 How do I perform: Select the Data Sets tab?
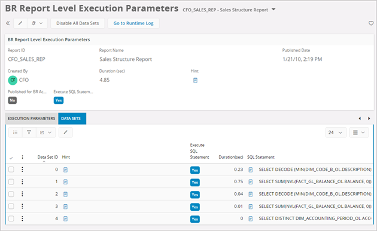[x=71, y=119]
